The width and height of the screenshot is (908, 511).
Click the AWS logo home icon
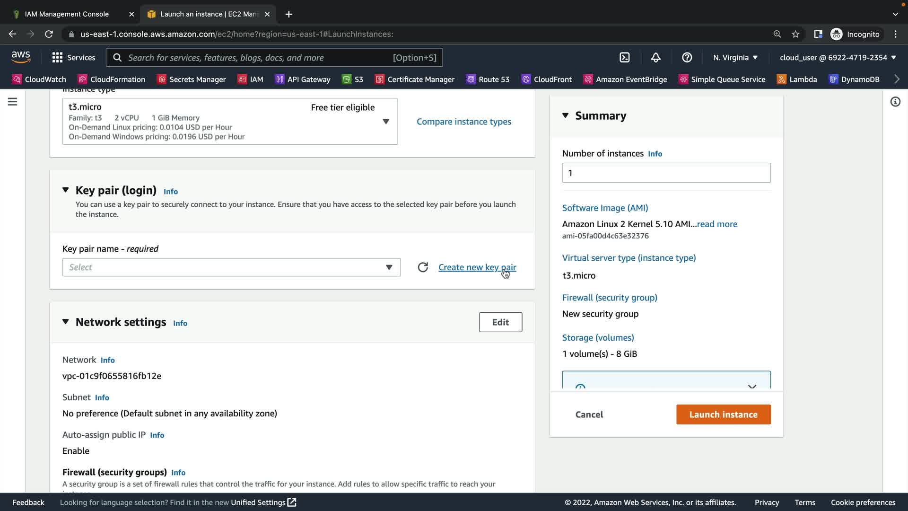(21, 57)
